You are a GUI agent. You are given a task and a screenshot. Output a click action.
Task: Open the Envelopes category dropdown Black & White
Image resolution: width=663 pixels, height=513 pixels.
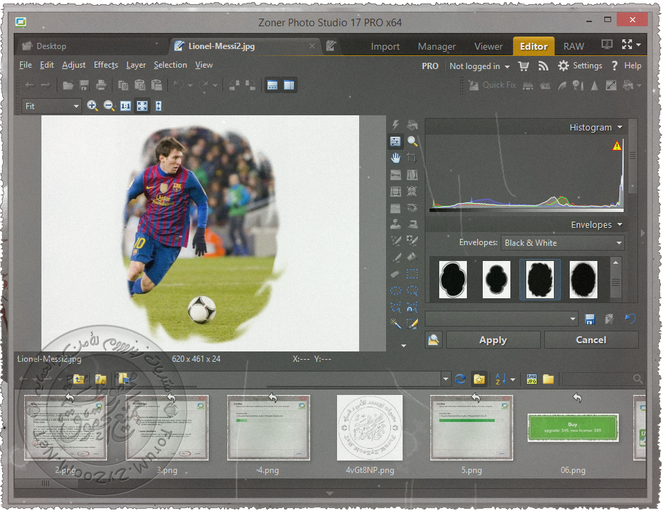(x=562, y=243)
